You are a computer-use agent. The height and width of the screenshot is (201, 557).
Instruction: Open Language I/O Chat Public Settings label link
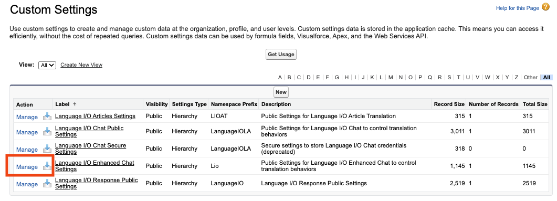[89, 131]
